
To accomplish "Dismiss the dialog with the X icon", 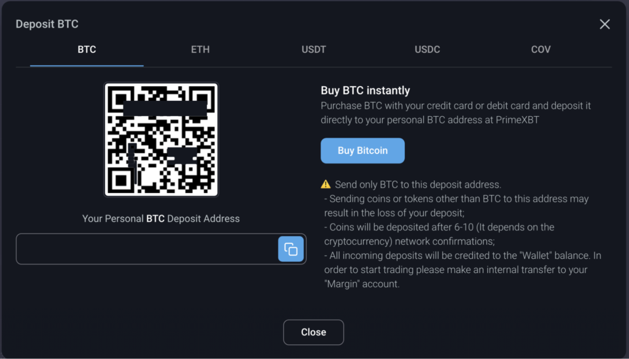I will click(x=604, y=24).
